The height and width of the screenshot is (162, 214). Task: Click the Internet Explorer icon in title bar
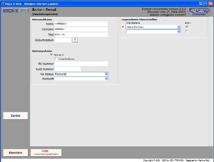3,4
